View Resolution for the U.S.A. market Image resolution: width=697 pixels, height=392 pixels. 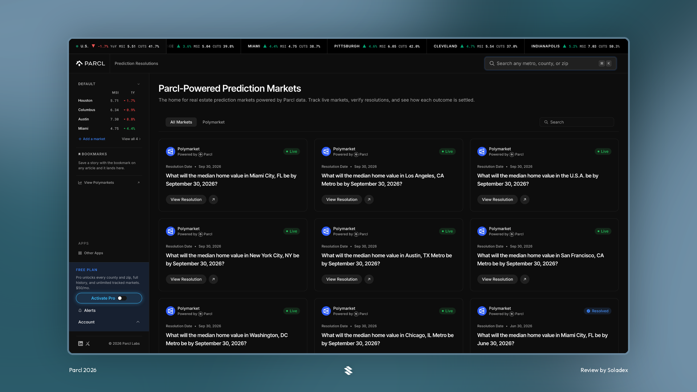497,200
